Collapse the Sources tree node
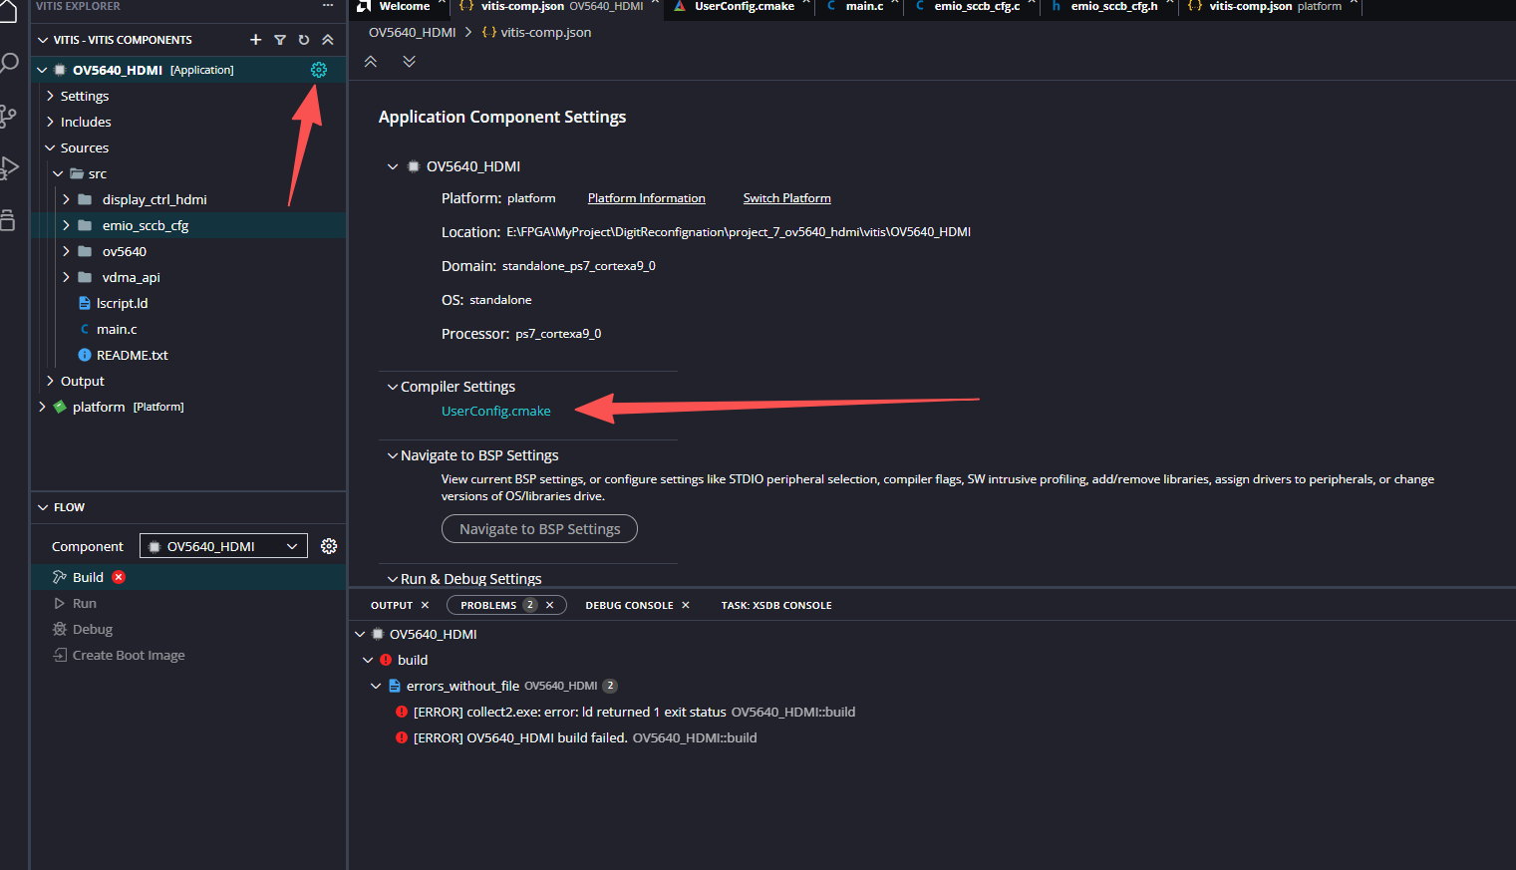1516x870 pixels. [x=50, y=147]
